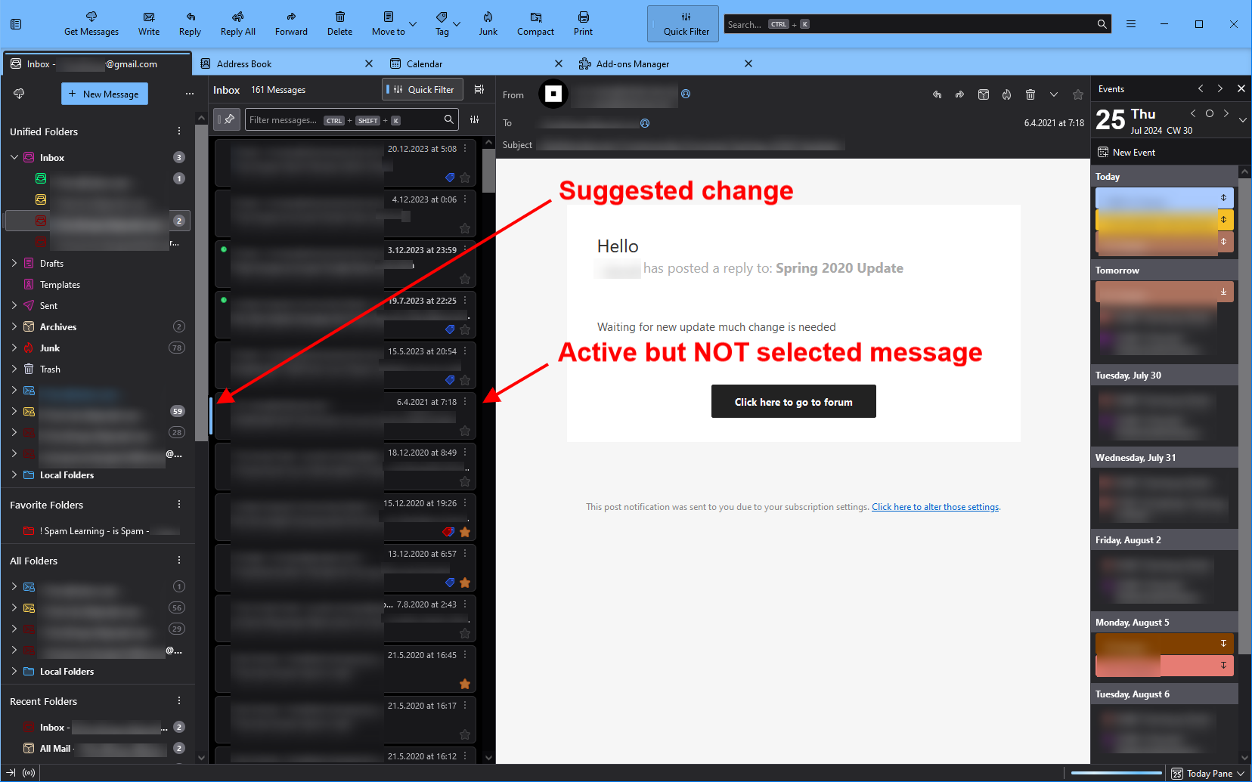1252x782 pixels.
Task: Toggle the pin to keep filters applied
Action: pyautogui.click(x=228, y=119)
